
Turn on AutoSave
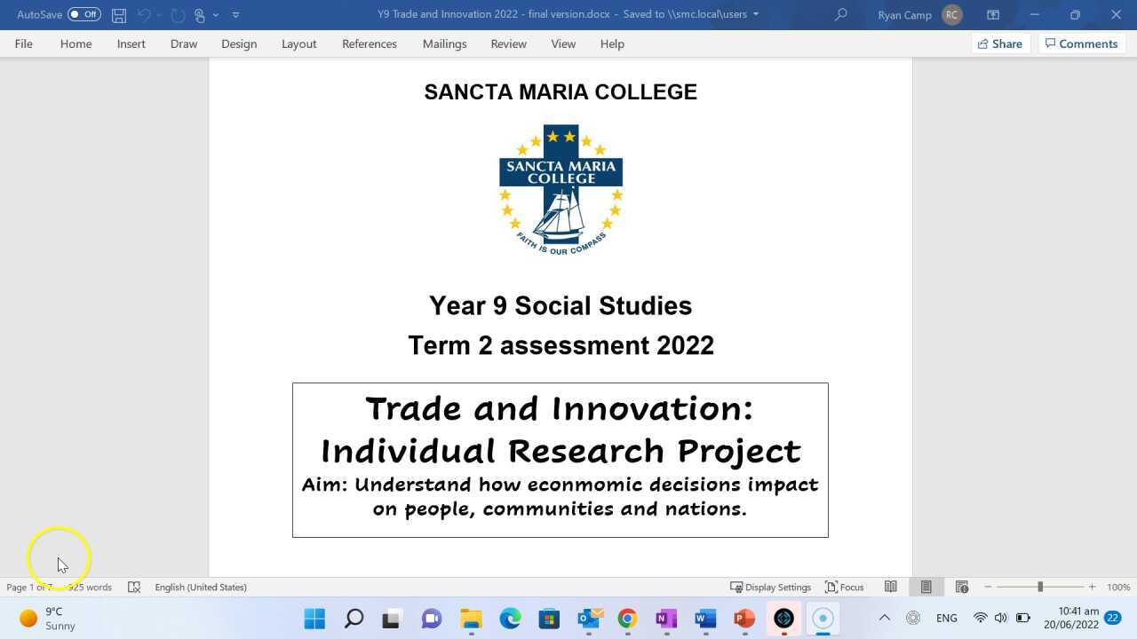83,14
